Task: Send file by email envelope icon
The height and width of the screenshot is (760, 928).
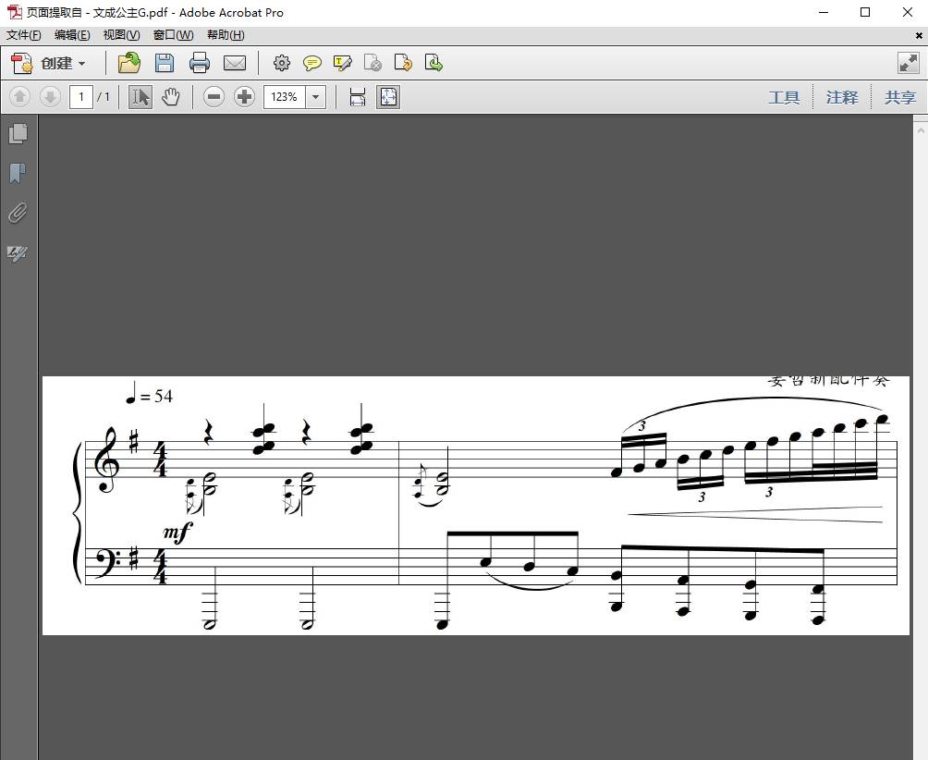Action: 235,63
